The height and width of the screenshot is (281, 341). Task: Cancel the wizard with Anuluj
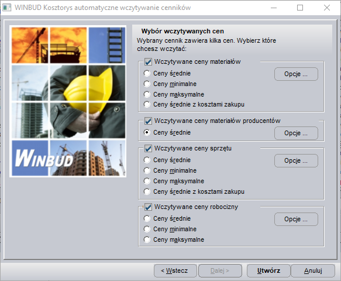pyautogui.click(x=313, y=270)
